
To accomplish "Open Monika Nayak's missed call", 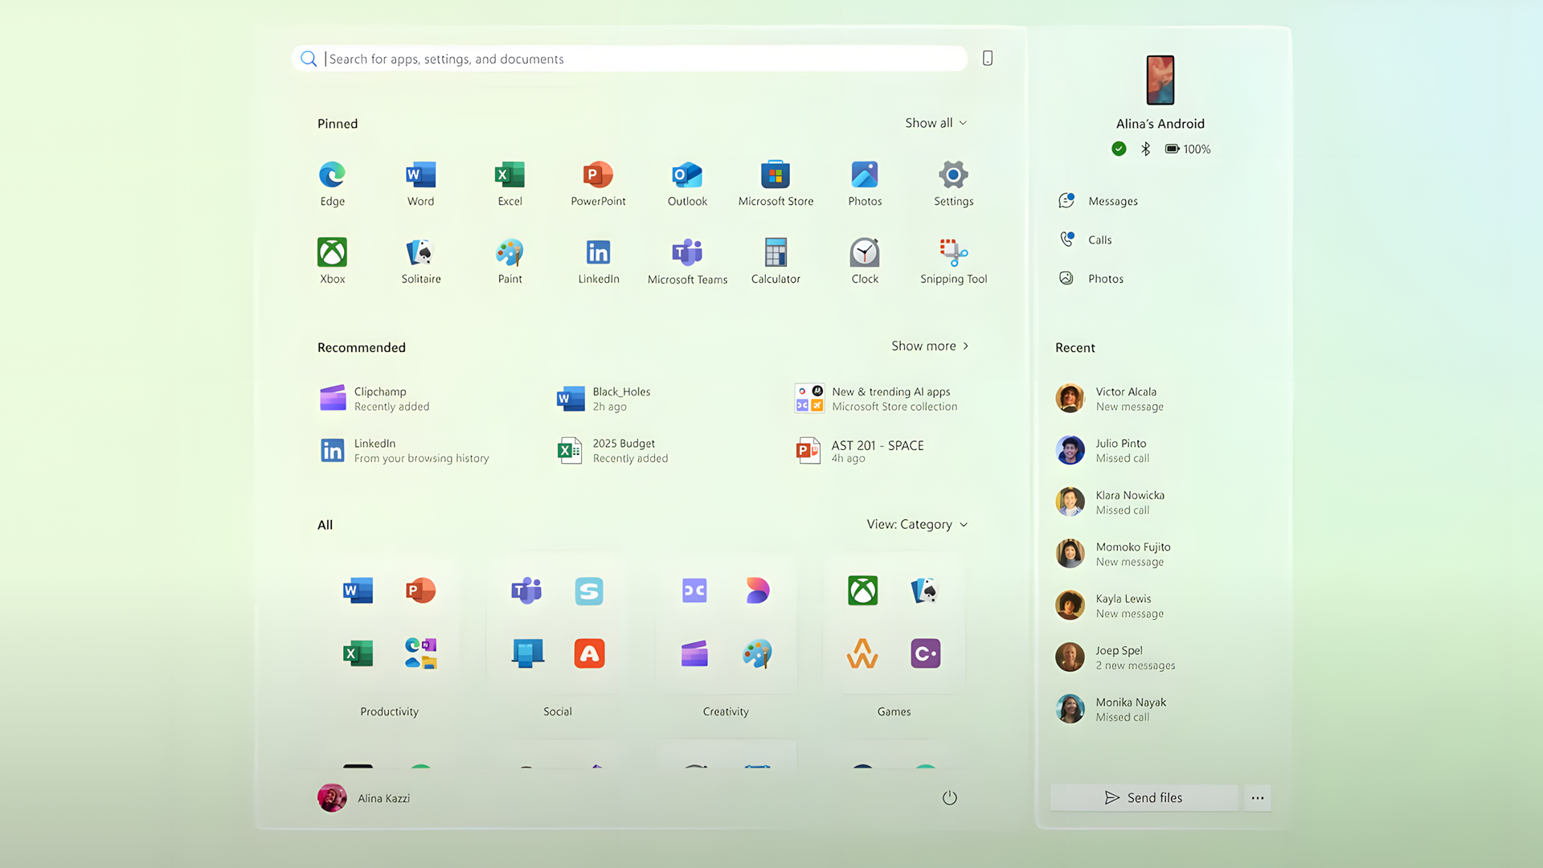I will tap(1111, 709).
